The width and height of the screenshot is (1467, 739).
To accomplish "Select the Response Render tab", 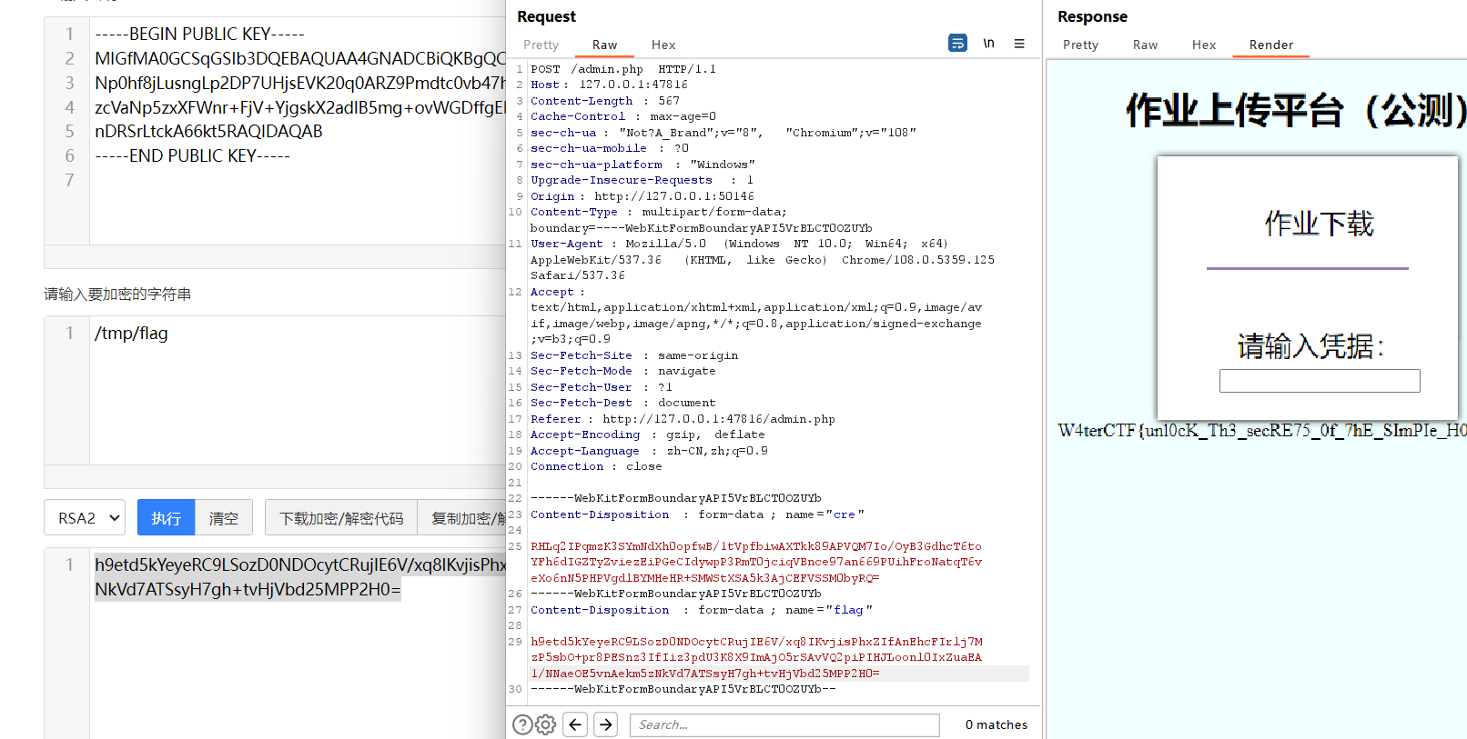I will click(1270, 45).
